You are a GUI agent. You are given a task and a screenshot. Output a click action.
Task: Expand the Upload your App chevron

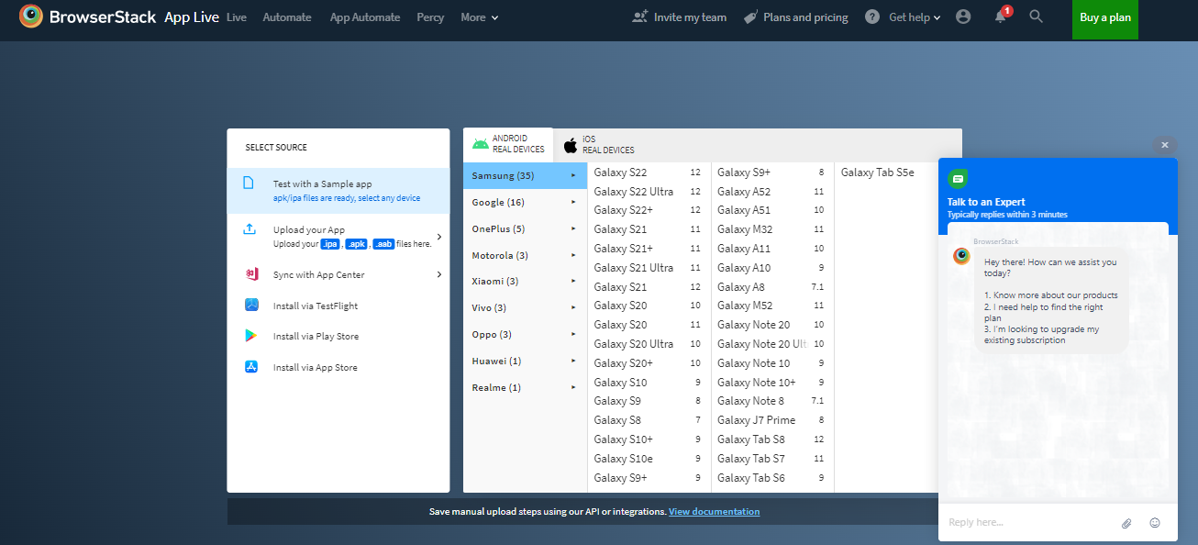pos(439,237)
